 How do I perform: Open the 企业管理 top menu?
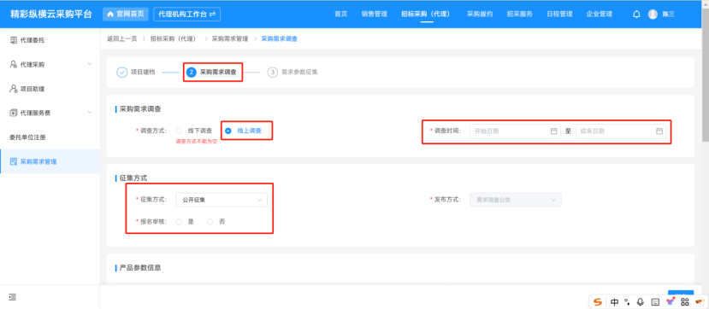tap(600, 14)
